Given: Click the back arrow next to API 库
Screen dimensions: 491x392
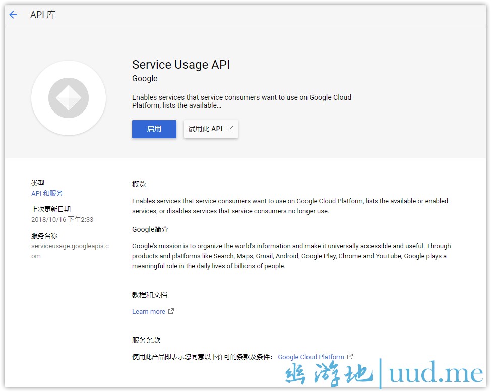Looking at the screenshot, I should pos(13,15).
